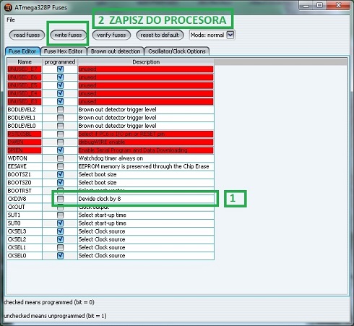This screenshot has height=326, width=354.
Task: Switch to Brown out detection tab
Action: coord(116,51)
